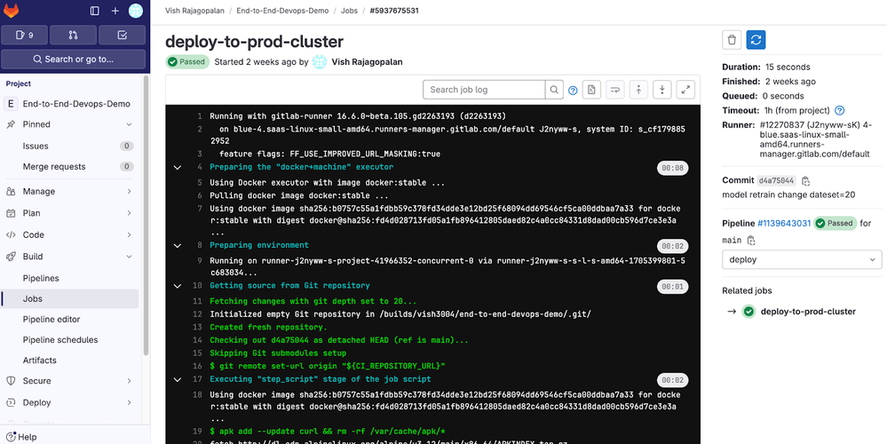Viewport: 887px width, 444px height.
Task: Select Jobs under Build
Action: [70, 298]
